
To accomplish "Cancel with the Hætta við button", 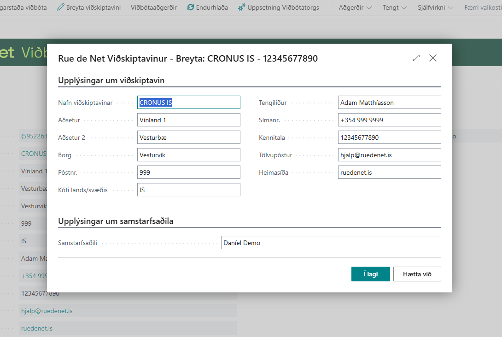I will 417,274.
